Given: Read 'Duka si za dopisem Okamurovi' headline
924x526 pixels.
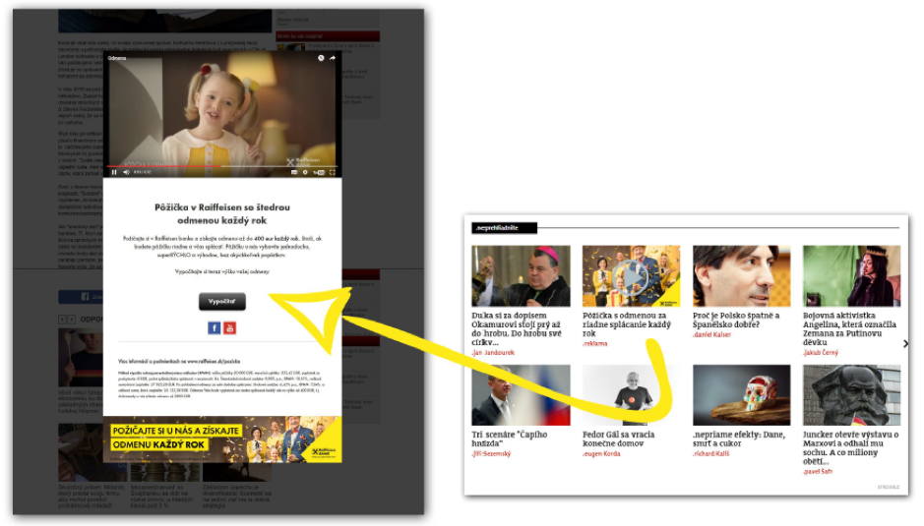Looking at the screenshot, I should pyautogui.click(x=517, y=328).
